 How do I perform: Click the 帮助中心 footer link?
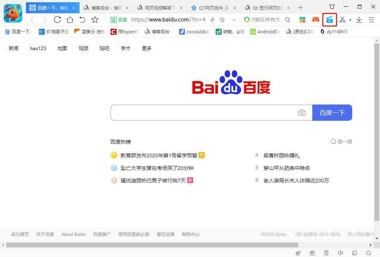(191, 234)
